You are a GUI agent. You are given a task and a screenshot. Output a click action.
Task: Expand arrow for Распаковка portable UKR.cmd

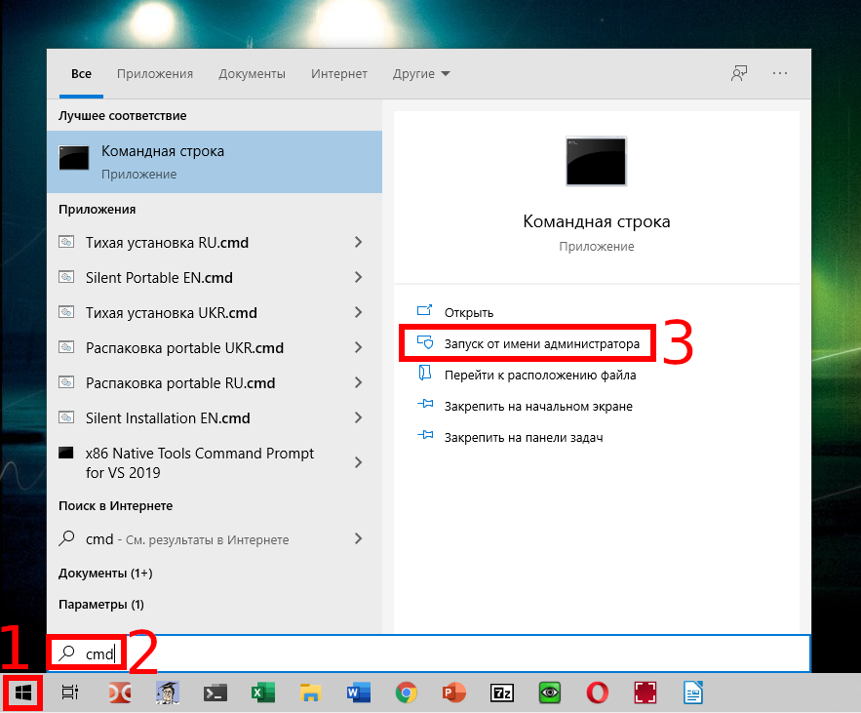click(x=359, y=347)
